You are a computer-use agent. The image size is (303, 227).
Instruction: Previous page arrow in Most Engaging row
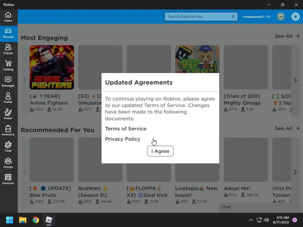[25, 80]
